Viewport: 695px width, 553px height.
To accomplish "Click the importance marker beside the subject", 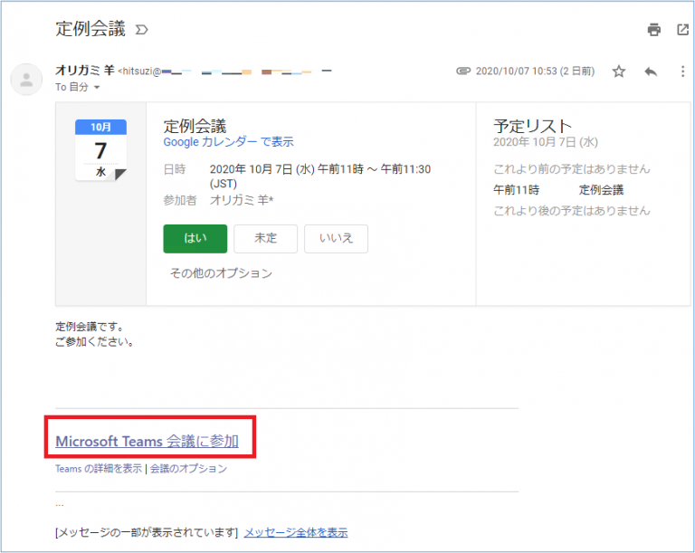I will pyautogui.click(x=141, y=30).
